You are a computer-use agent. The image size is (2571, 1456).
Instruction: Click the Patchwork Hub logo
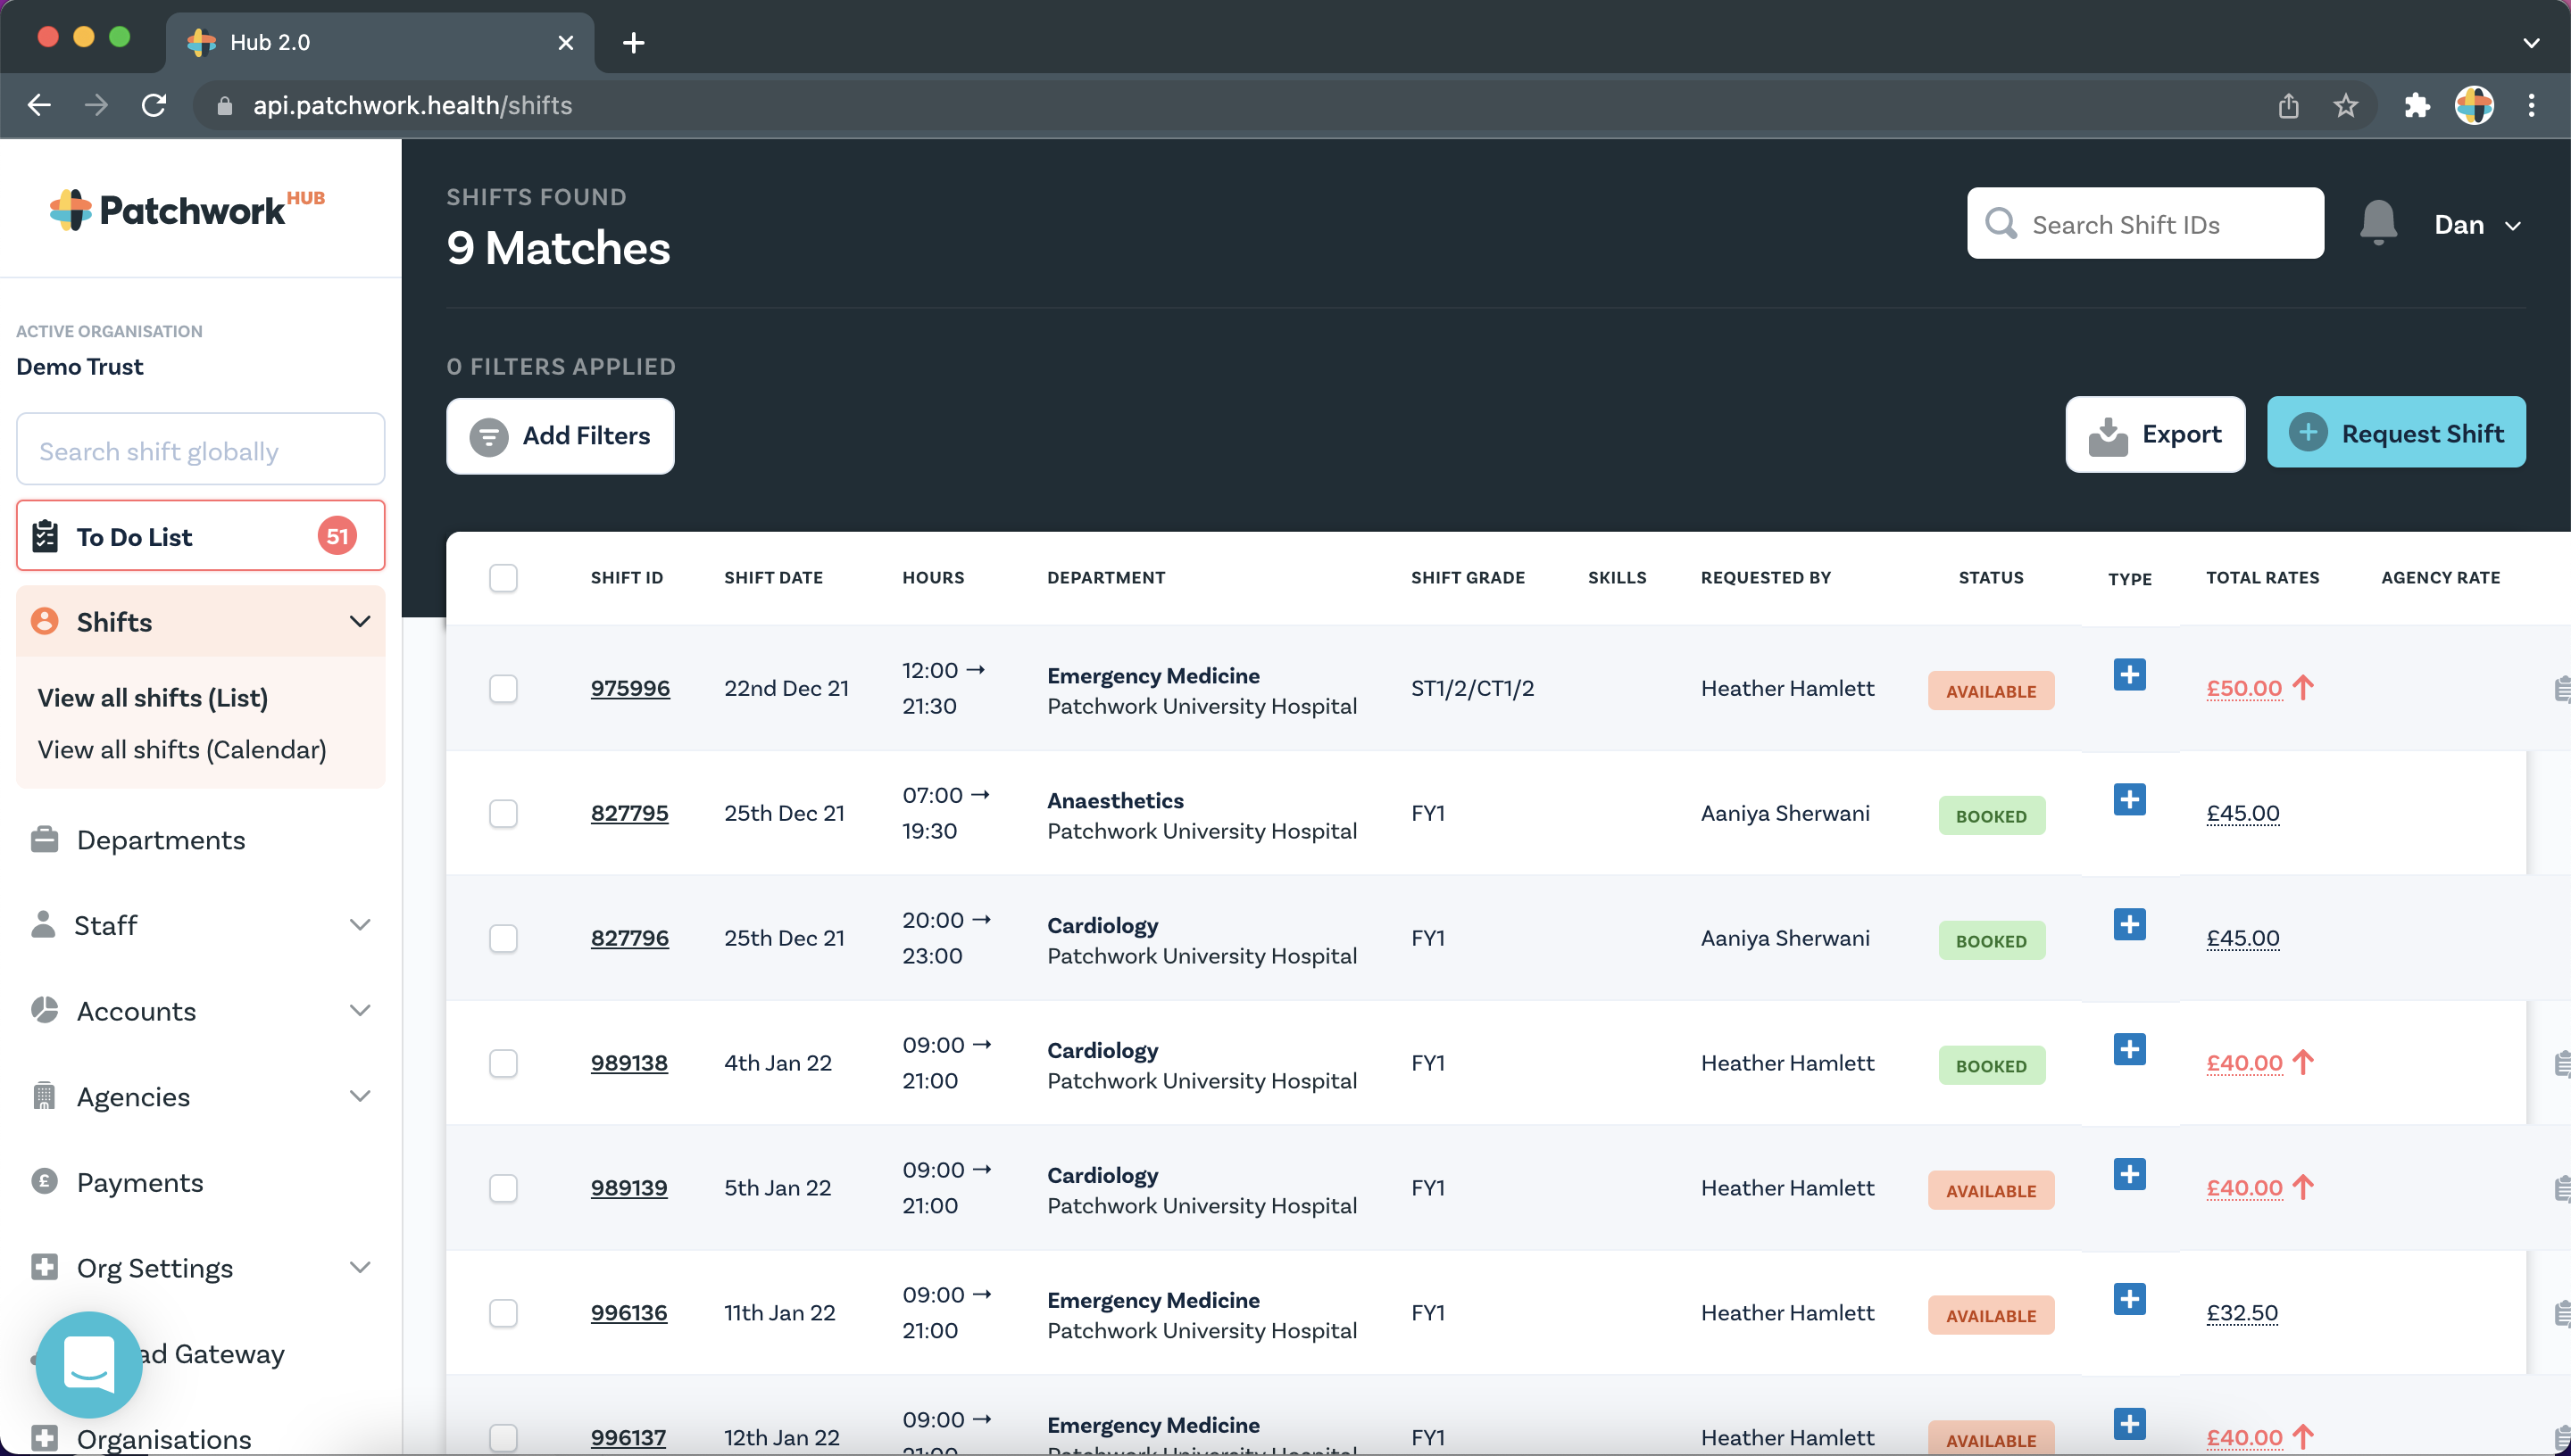click(x=187, y=209)
